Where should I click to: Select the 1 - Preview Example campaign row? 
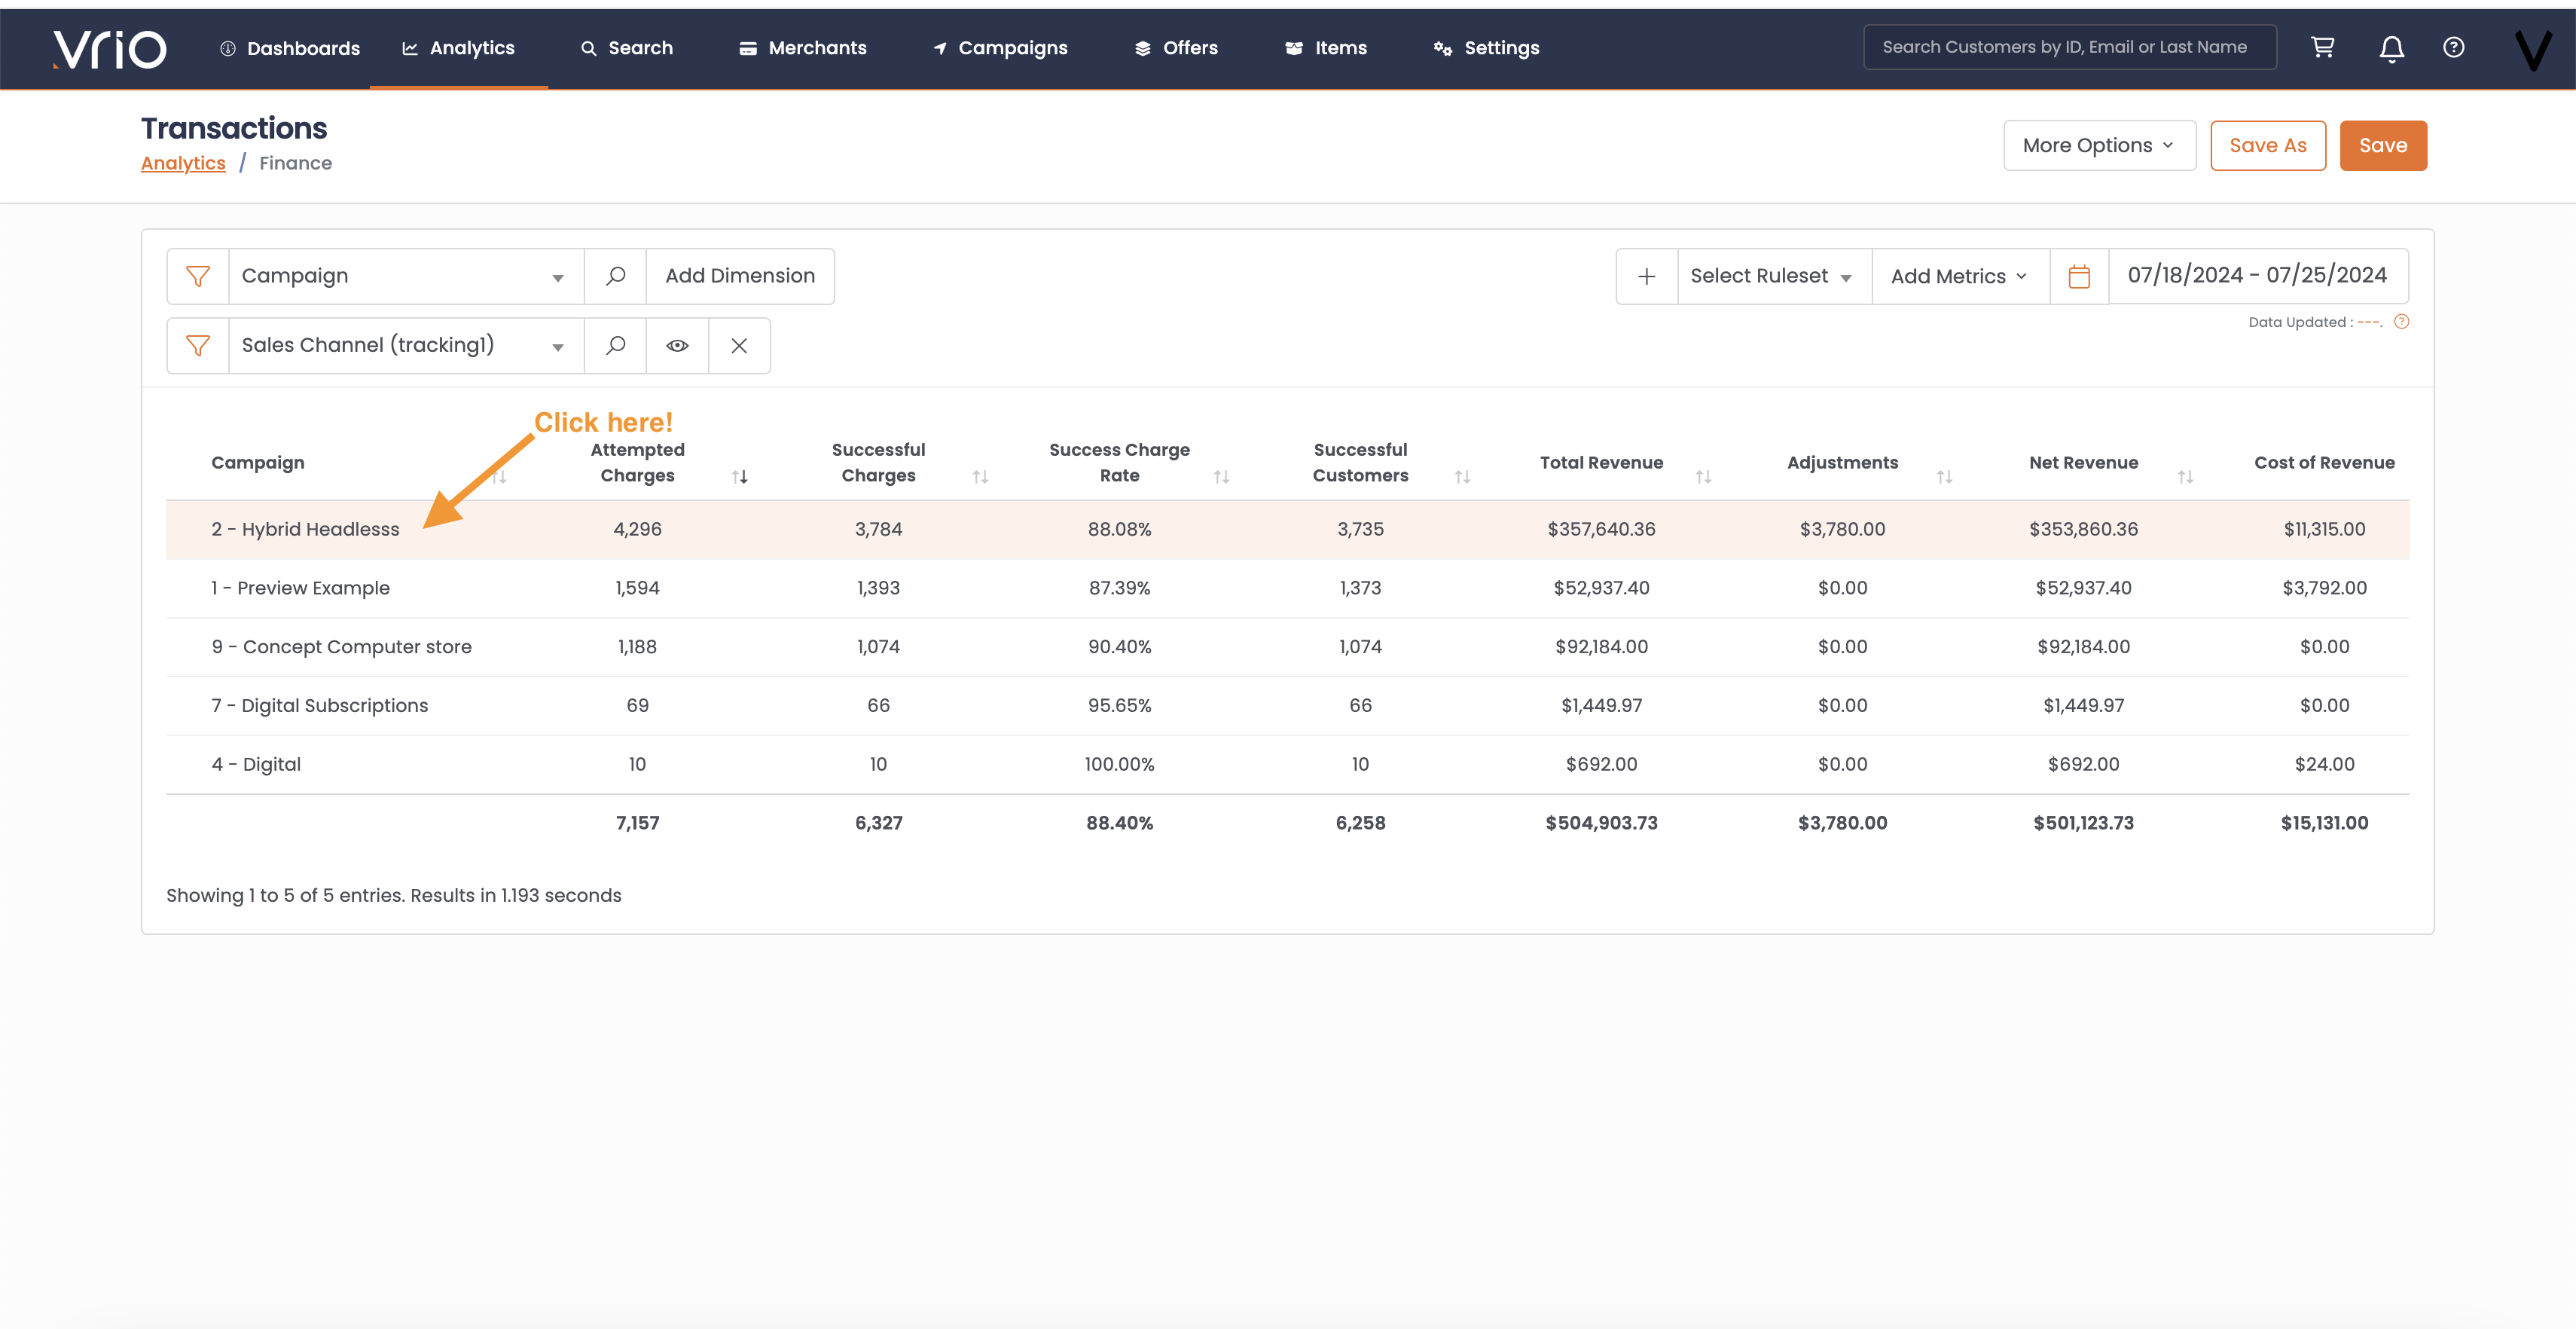(x=1287, y=588)
